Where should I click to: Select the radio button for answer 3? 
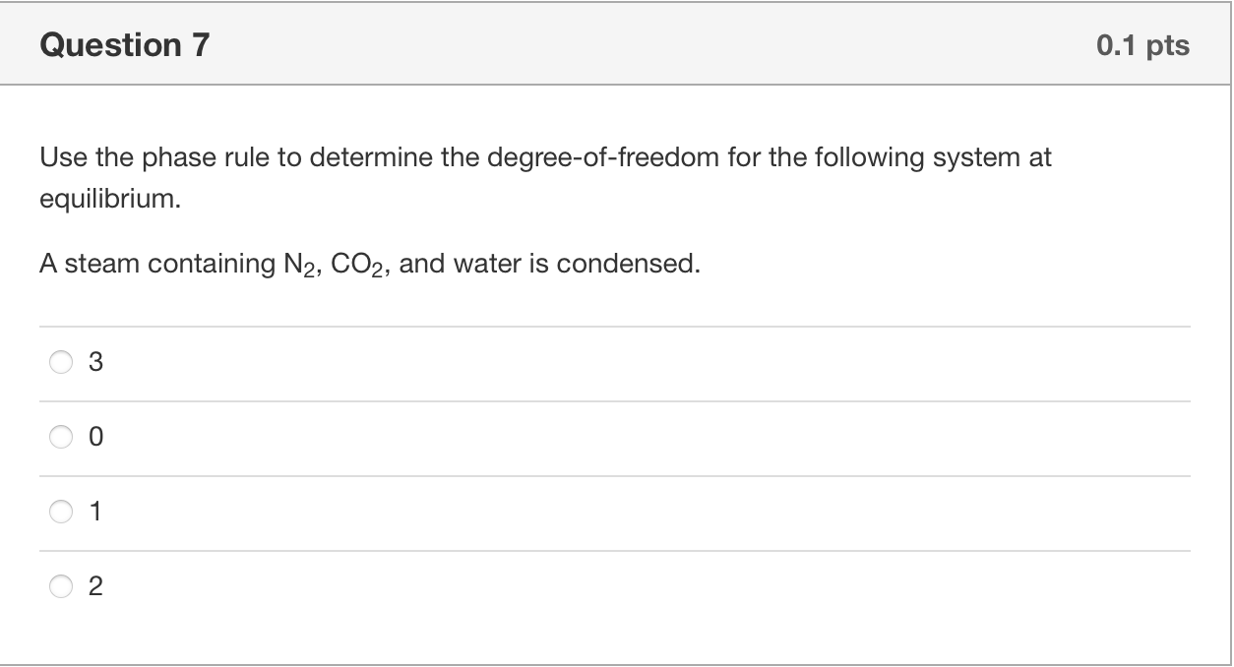[x=61, y=363]
